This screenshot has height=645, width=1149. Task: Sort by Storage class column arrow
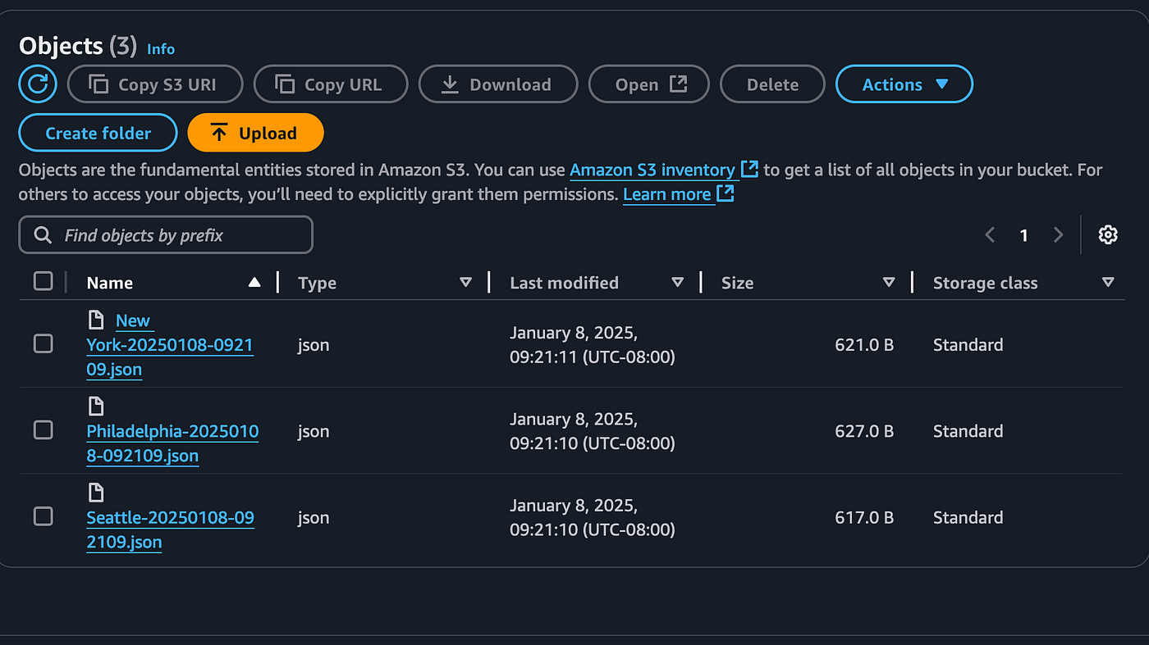[1108, 283]
